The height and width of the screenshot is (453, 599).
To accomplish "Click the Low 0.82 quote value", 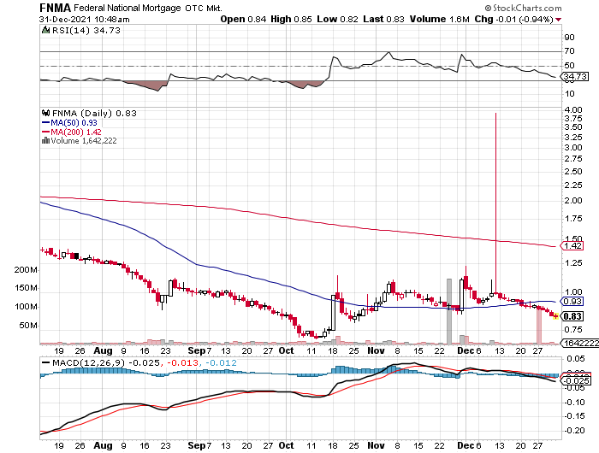I will (x=337, y=19).
